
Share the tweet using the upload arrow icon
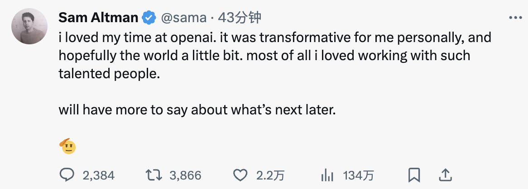445,175
